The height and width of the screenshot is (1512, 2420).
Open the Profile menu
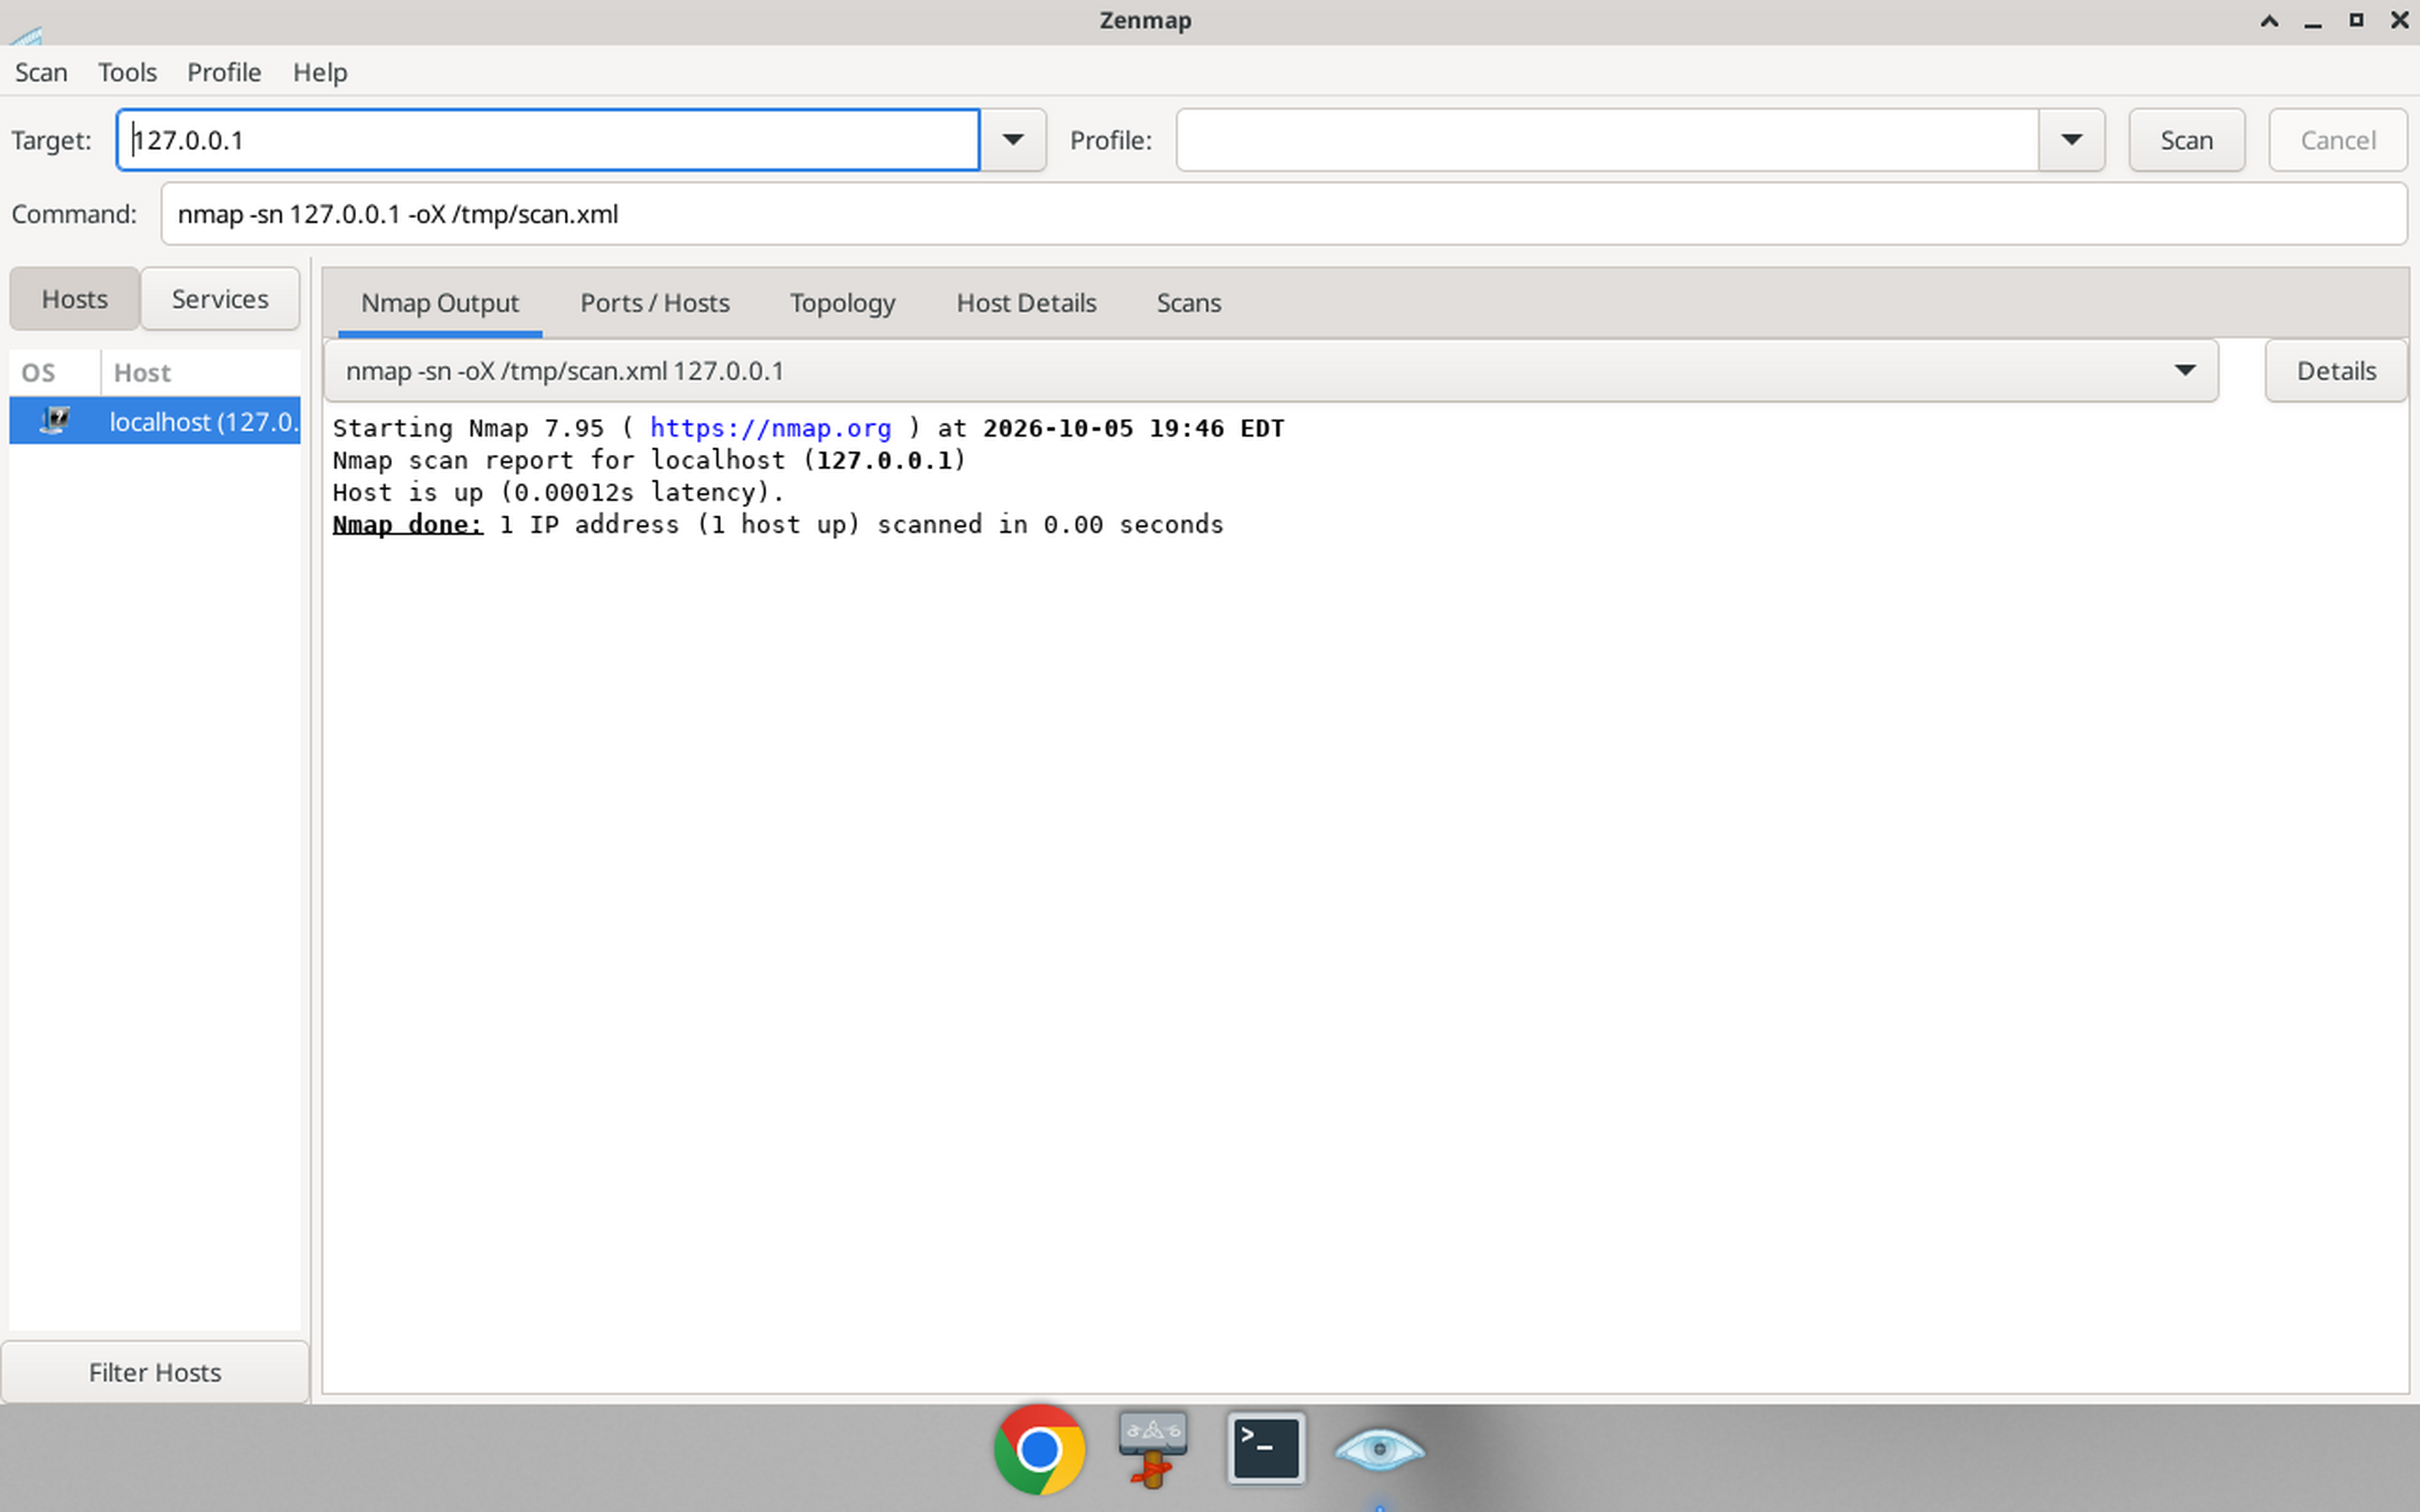point(224,72)
